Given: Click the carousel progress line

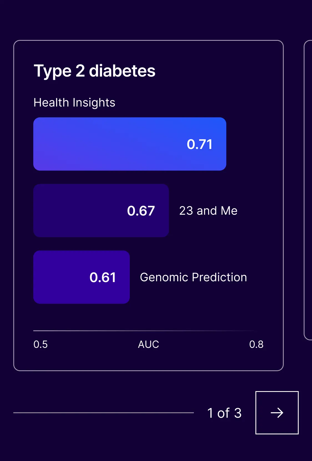Looking at the screenshot, I should (103, 413).
